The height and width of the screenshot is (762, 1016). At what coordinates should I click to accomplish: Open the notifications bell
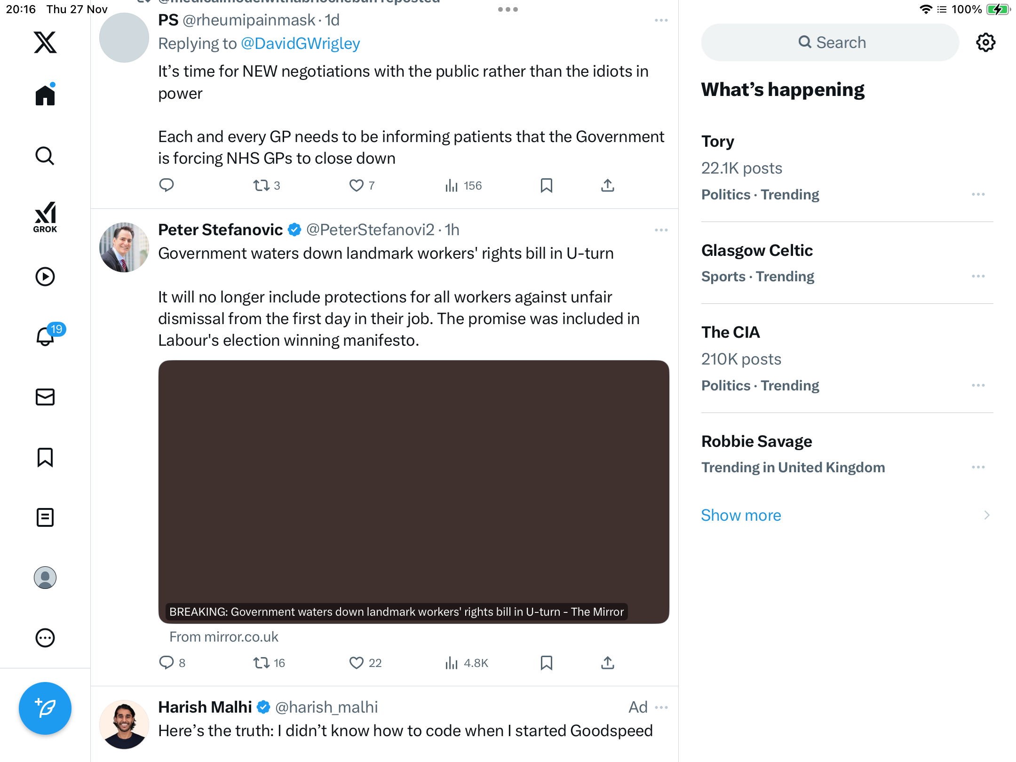click(x=46, y=336)
